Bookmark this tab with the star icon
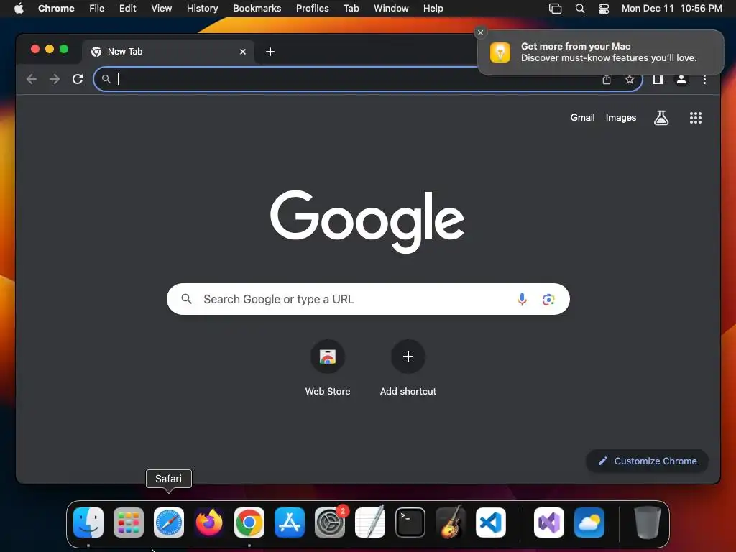736x552 pixels. tap(630, 80)
